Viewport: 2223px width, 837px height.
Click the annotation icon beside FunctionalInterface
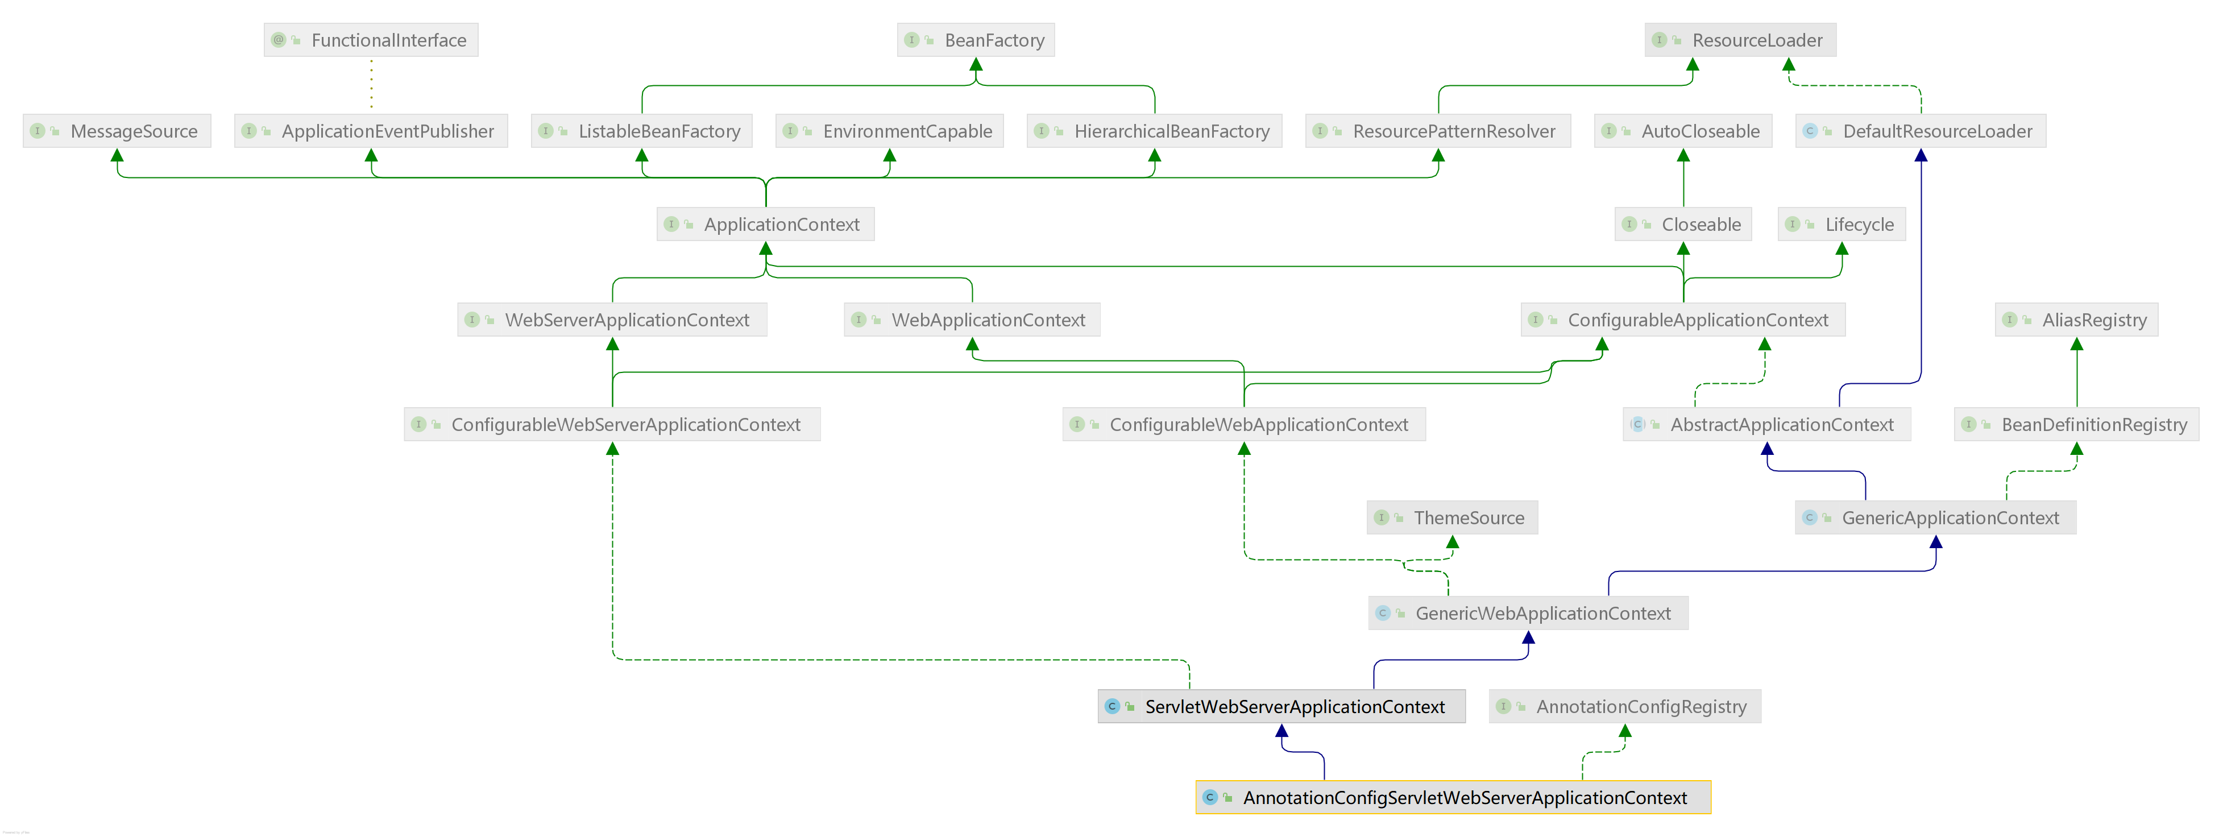coord(279,40)
